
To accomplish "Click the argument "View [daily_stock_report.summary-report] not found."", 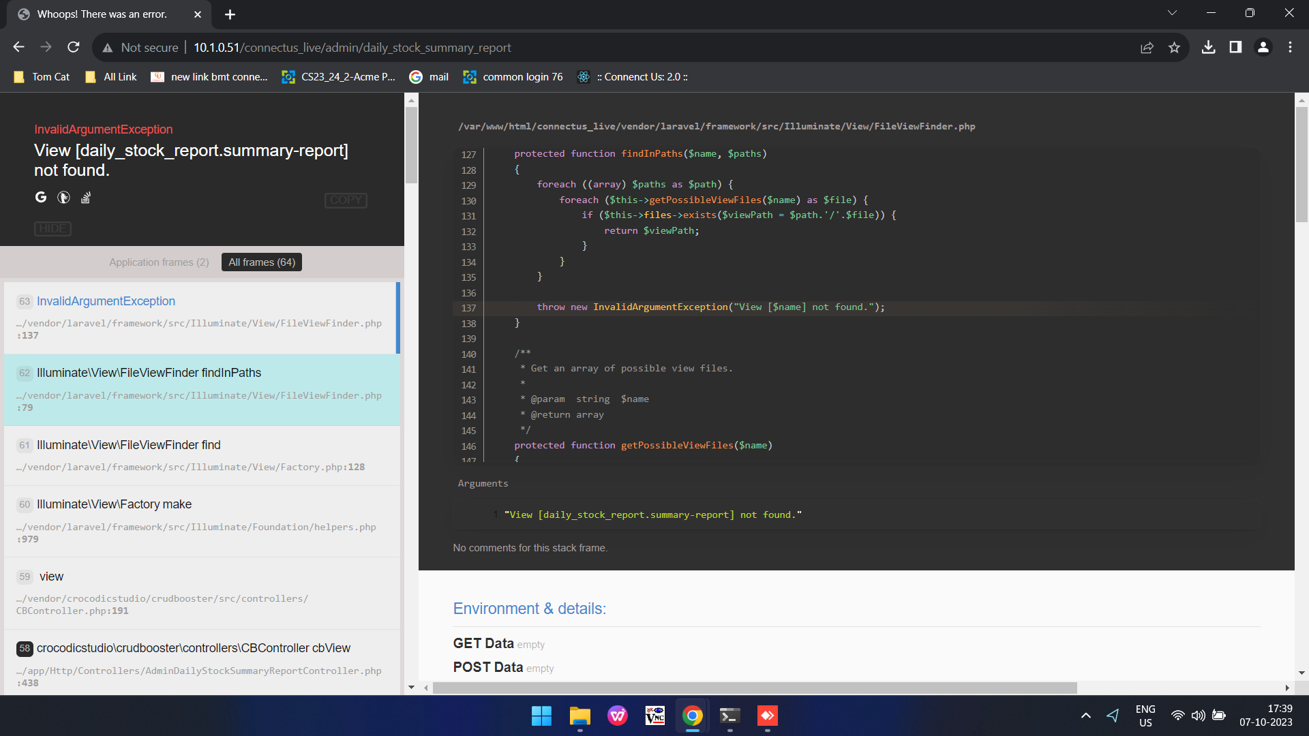I will point(653,515).
